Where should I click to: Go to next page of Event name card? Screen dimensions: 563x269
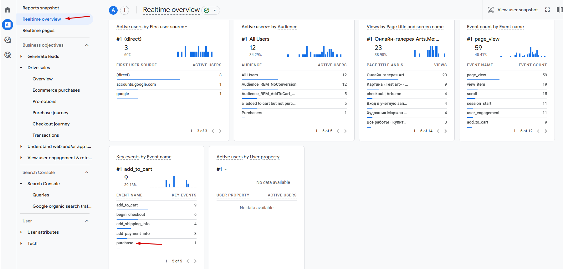(546, 131)
